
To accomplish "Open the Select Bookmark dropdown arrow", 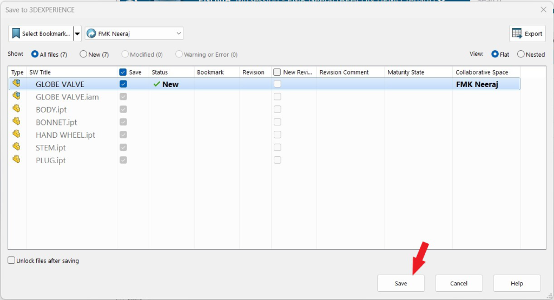I will click(x=77, y=34).
